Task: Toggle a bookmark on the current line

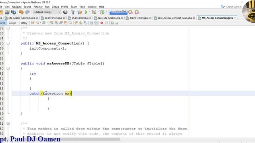Action: [x=85, y=23]
